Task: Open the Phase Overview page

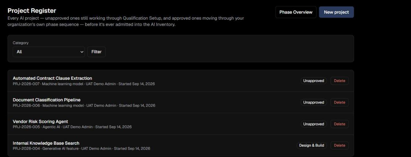Action: (x=296, y=12)
